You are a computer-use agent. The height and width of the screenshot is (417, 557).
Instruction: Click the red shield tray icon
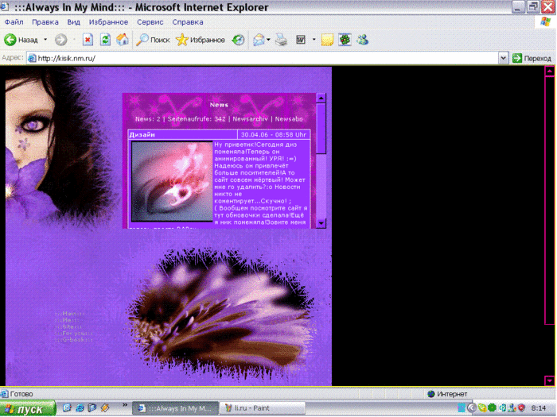point(521,408)
